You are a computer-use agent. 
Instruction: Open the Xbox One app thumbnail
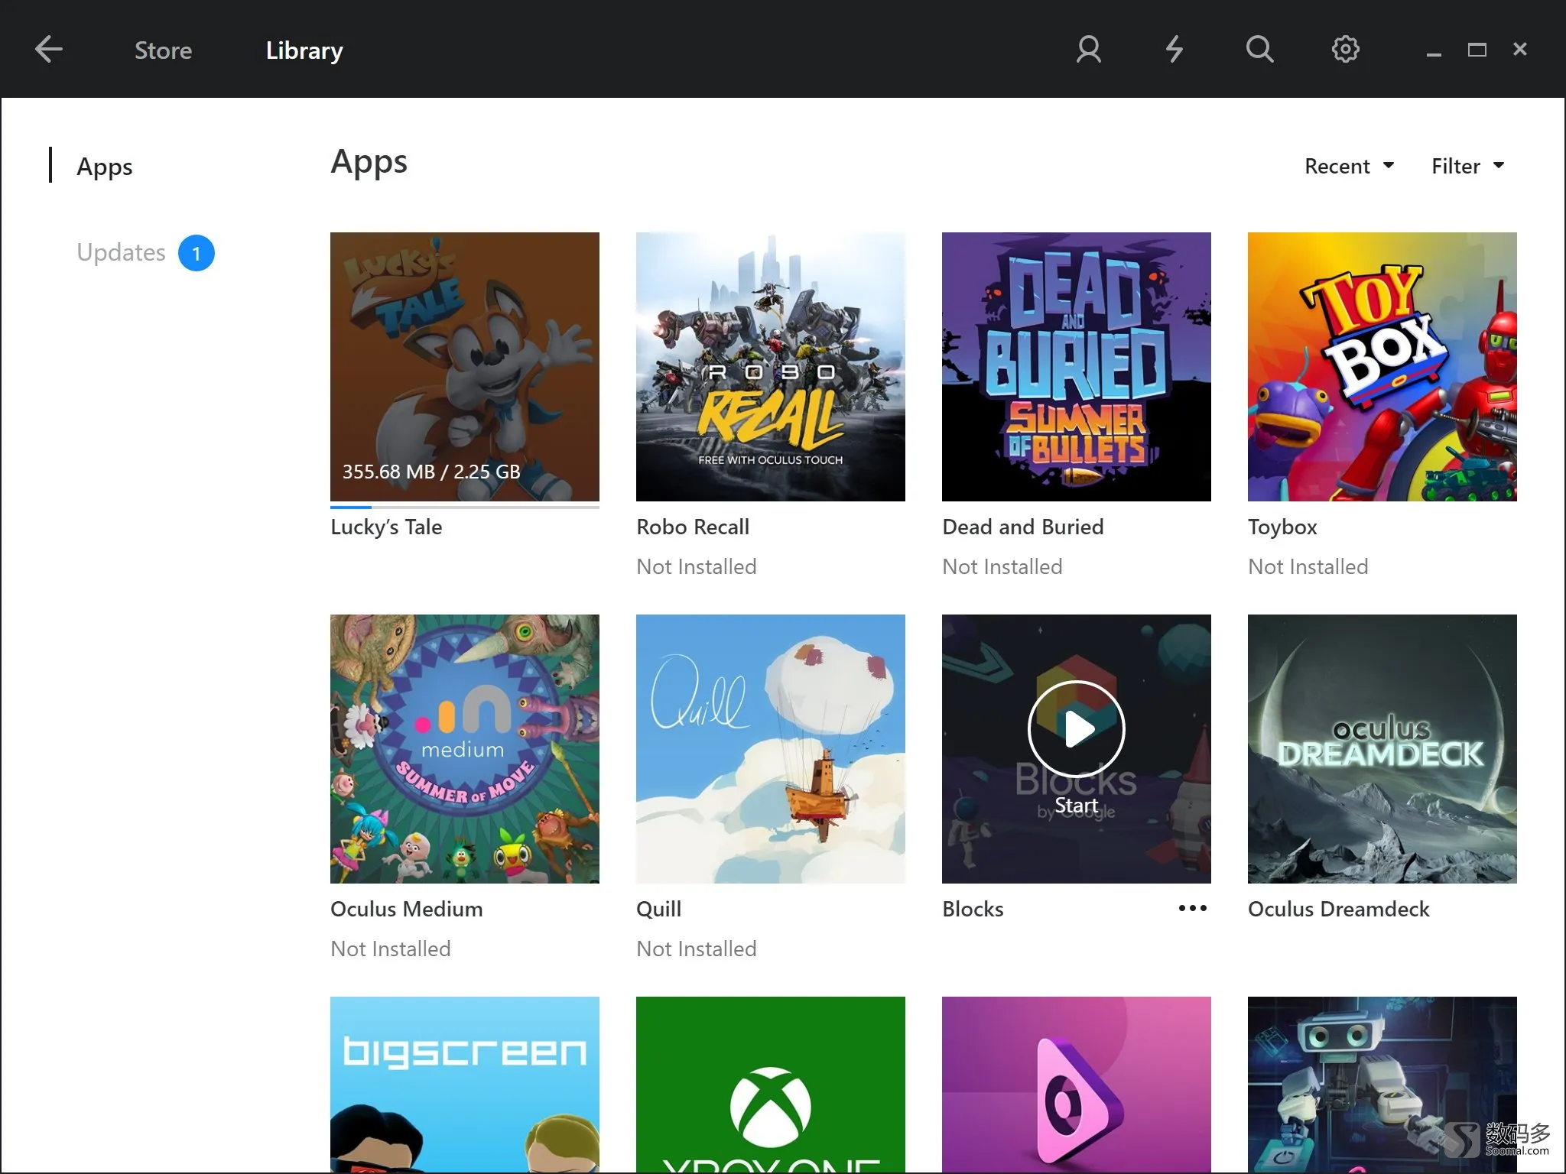point(771,1085)
